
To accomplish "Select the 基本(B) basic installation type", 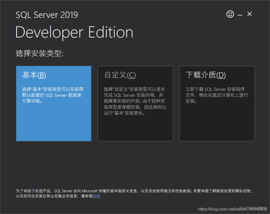I will [x=54, y=104].
